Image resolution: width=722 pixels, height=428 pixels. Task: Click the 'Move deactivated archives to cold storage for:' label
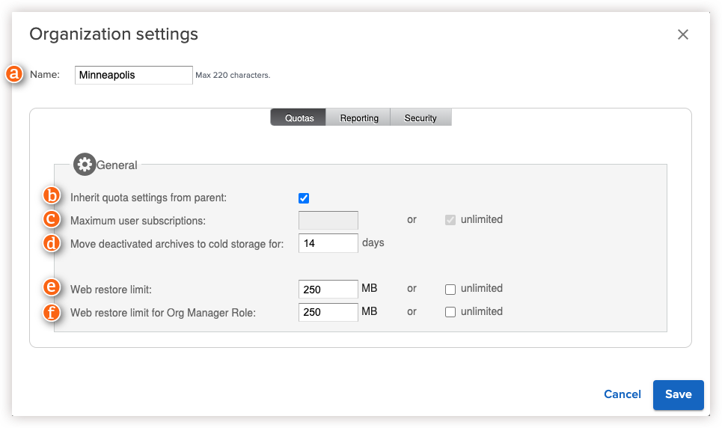(x=177, y=244)
